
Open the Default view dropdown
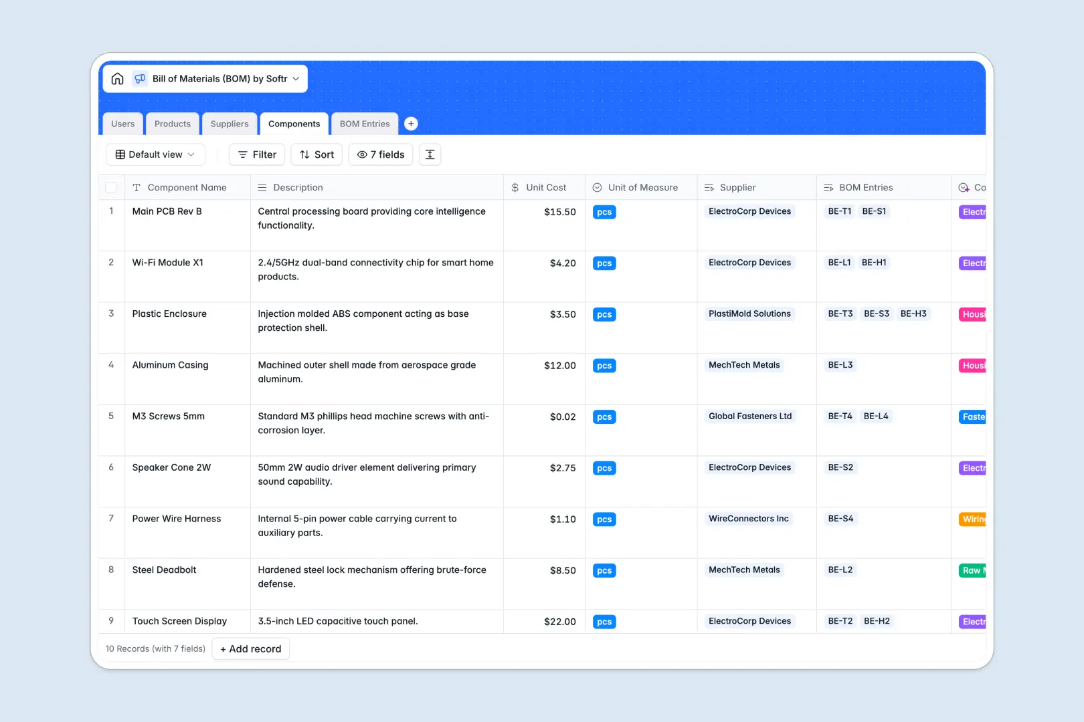tap(155, 154)
